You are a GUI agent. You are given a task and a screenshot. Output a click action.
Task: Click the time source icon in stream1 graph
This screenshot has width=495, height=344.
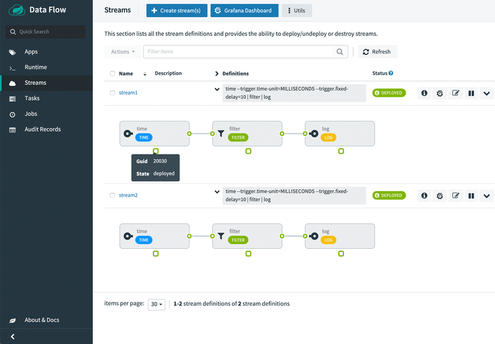point(128,133)
